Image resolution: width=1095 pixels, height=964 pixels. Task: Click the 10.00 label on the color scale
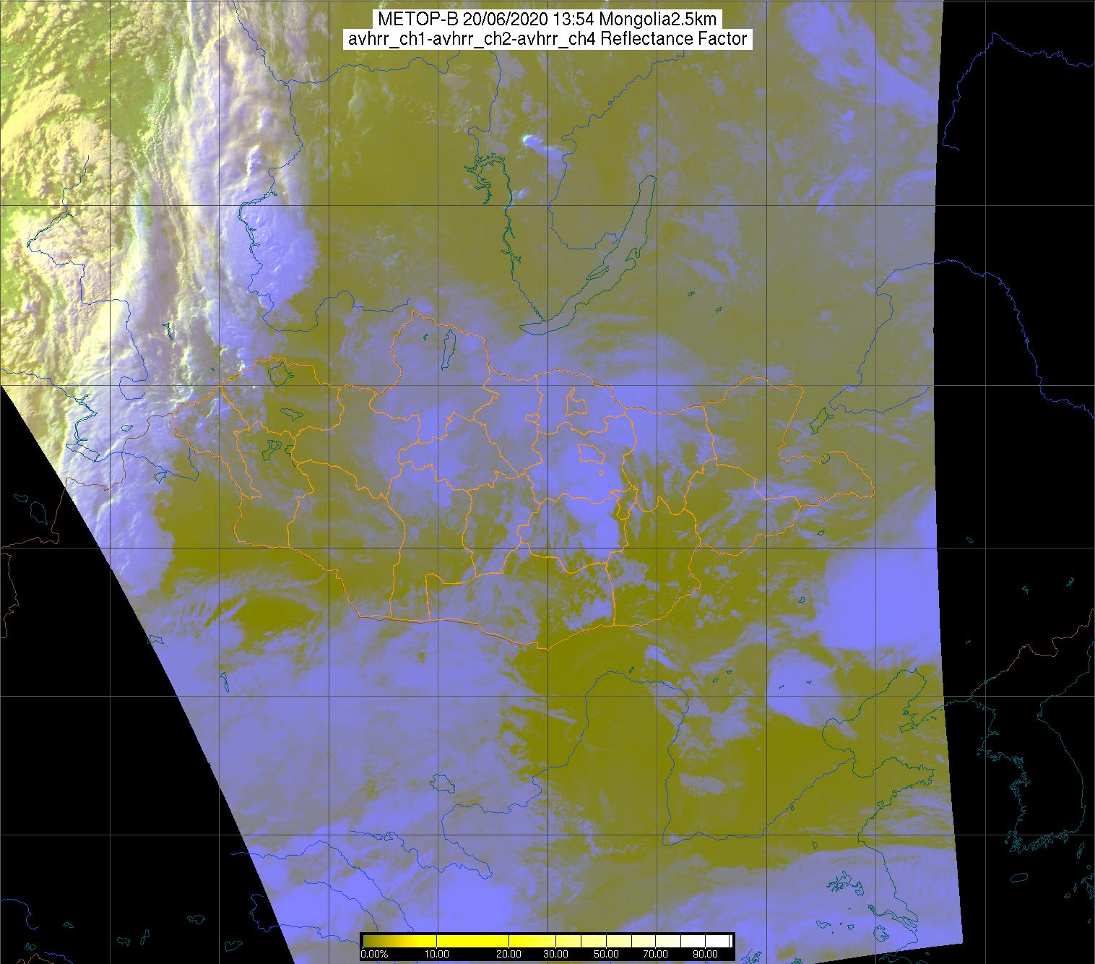(x=437, y=954)
